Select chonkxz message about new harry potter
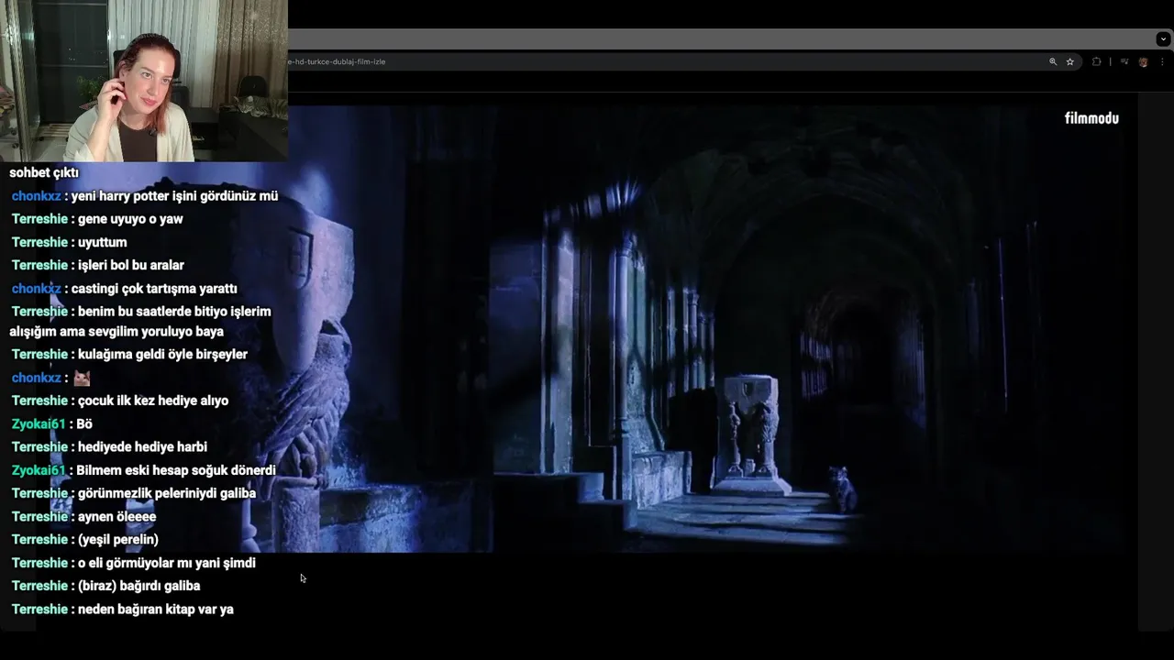Viewport: 1174px width, 660px height. [144, 196]
